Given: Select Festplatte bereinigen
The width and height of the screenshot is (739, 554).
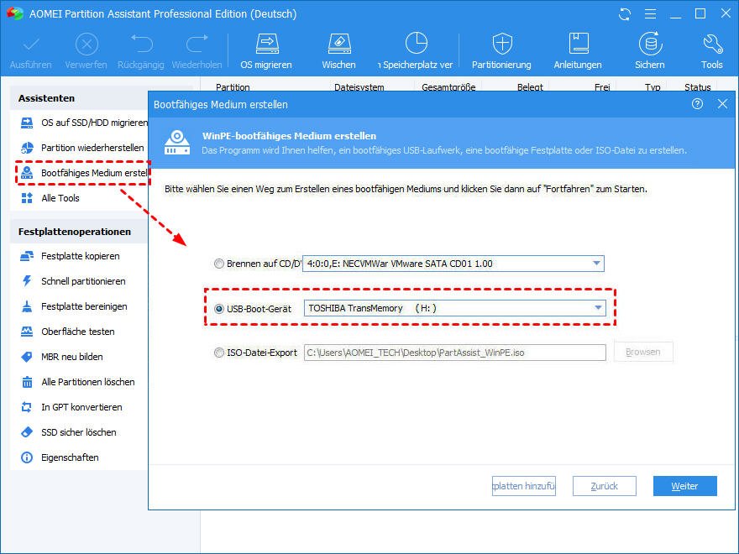Looking at the screenshot, I should [x=74, y=306].
